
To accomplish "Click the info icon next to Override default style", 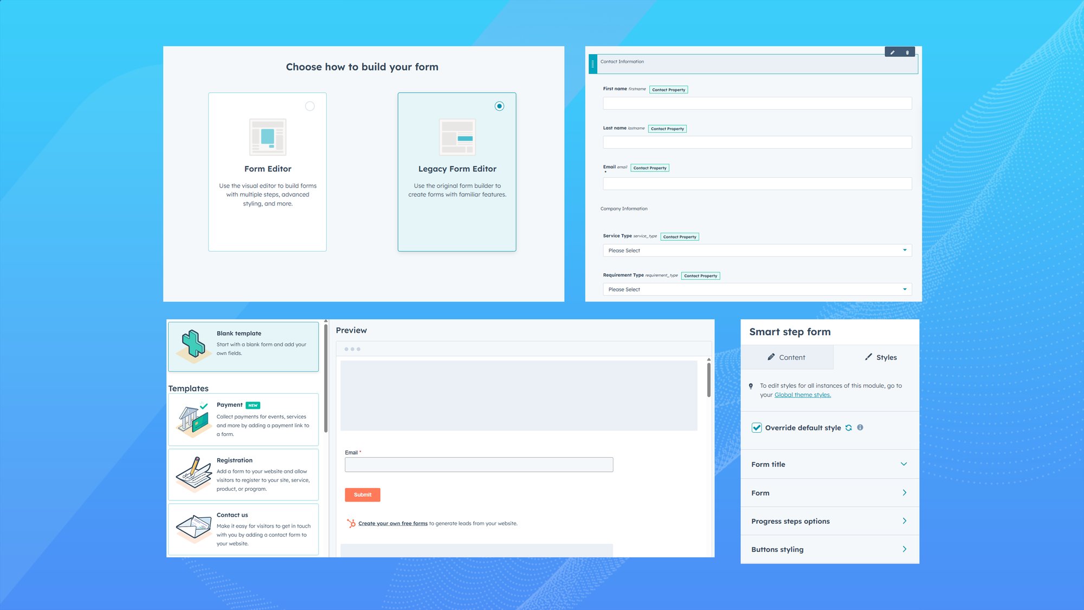I will click(x=860, y=427).
